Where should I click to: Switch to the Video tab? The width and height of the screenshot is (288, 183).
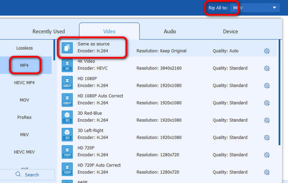pos(109,31)
